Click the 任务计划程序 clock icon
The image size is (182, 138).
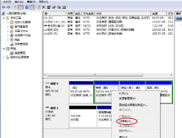[x=12, y=22]
